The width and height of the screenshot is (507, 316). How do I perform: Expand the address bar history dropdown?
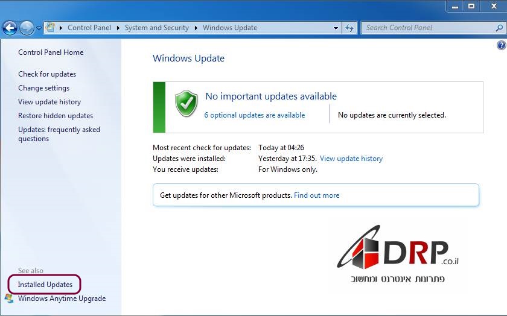point(336,28)
